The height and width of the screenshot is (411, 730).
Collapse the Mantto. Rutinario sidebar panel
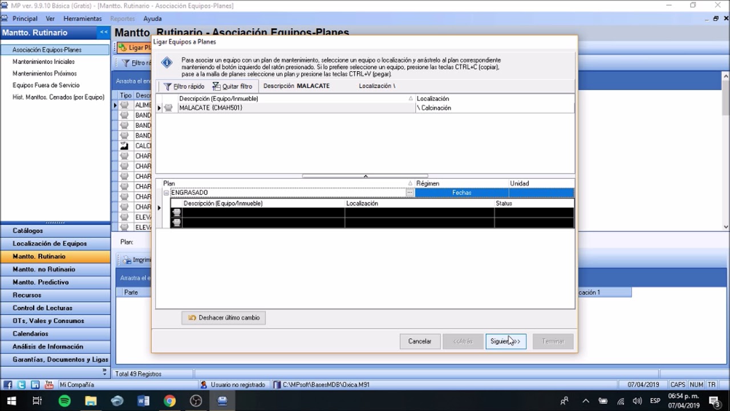103,33
